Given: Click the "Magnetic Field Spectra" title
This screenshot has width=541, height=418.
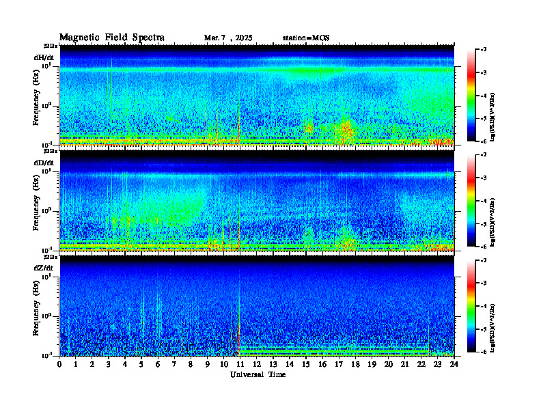Looking at the screenshot, I should [112, 38].
